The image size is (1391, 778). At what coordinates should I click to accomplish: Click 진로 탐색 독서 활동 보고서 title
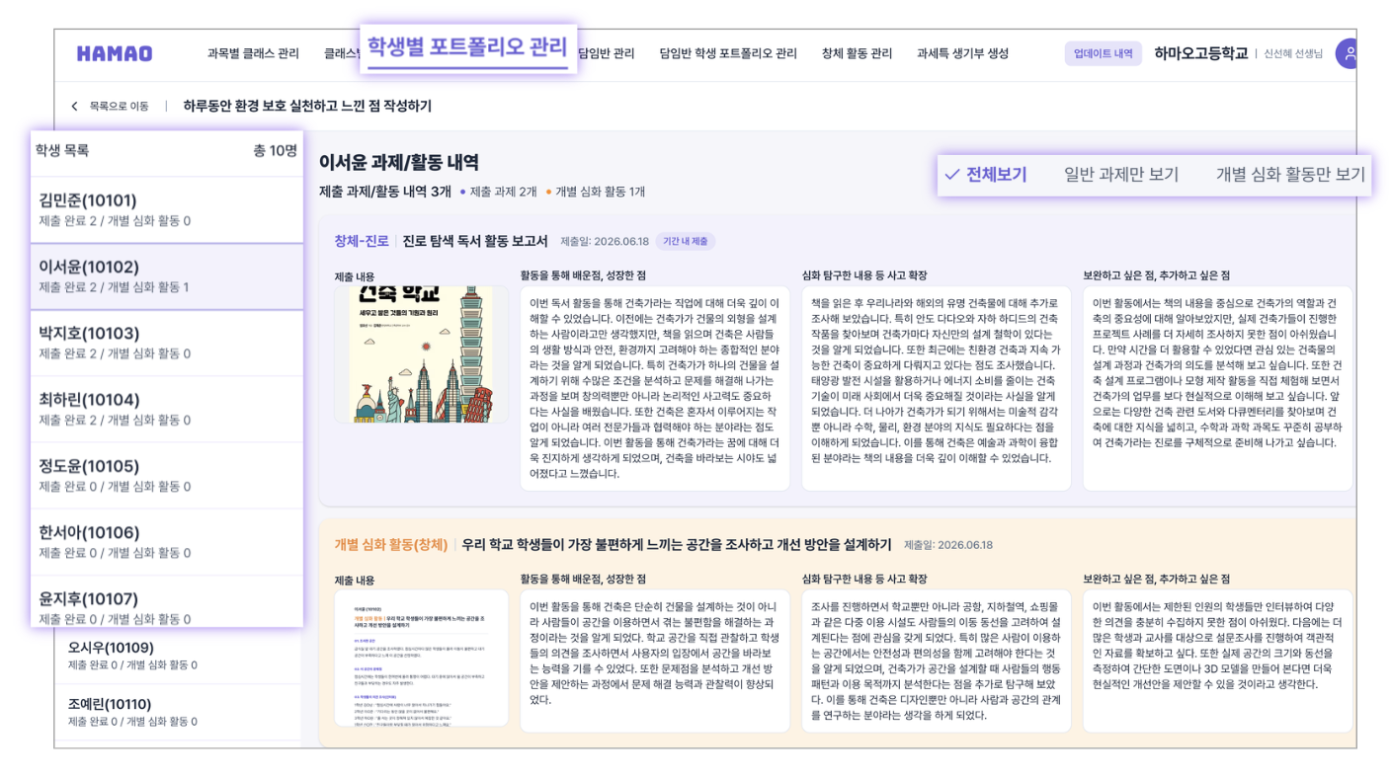pyautogui.click(x=475, y=241)
